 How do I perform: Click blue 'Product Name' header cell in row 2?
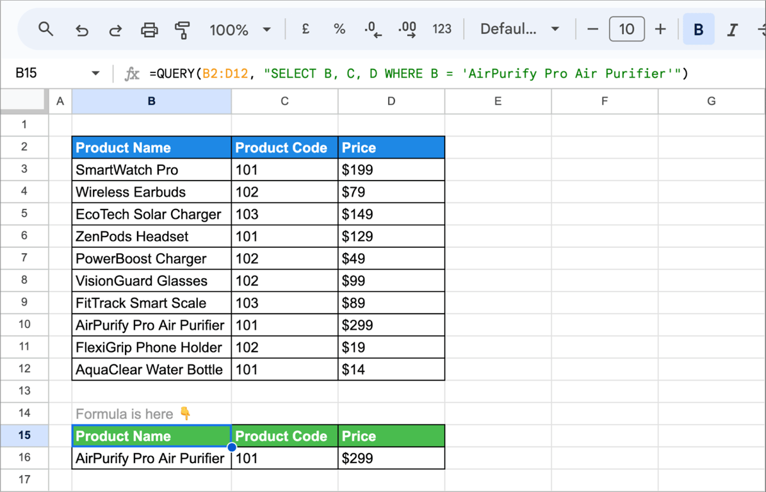(x=151, y=147)
